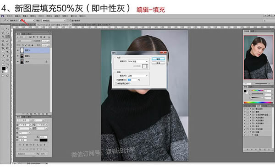Screen dimensions: 275x167
Task: Select the Lasso tool in the toolbox
Action: pyautogui.click(x=3, y=33)
